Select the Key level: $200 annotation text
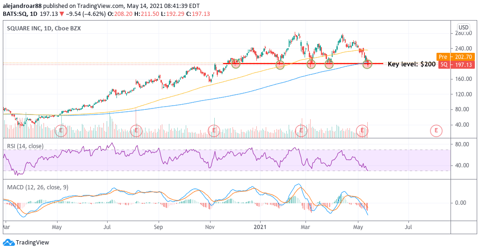The height and width of the screenshot is (251, 480). click(411, 64)
